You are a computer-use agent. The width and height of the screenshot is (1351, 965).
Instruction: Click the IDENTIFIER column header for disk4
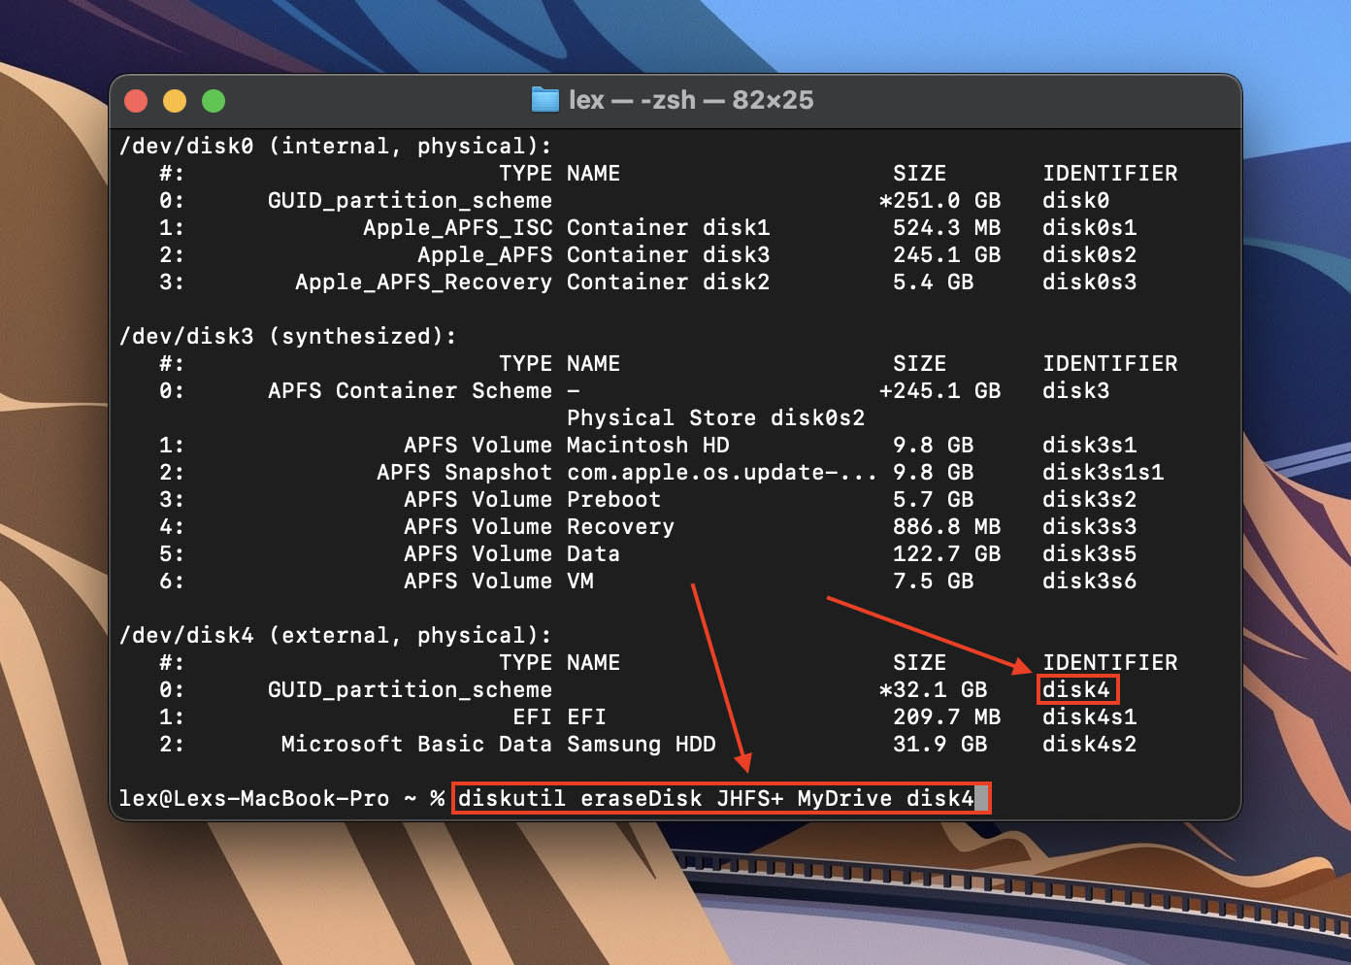[x=1110, y=662]
